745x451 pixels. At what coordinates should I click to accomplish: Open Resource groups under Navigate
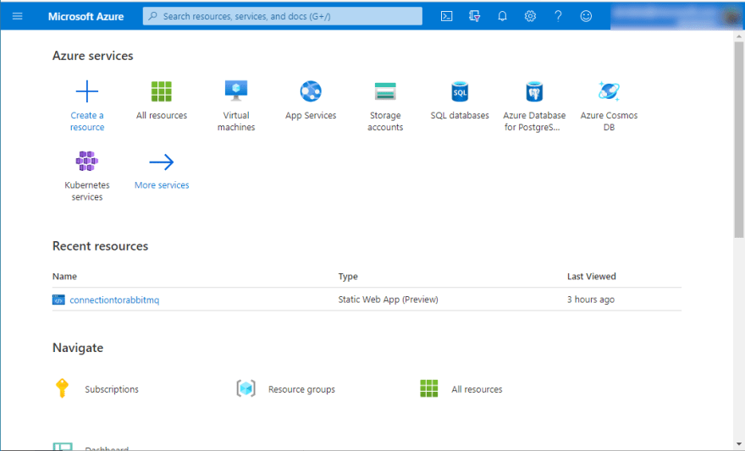pos(301,389)
